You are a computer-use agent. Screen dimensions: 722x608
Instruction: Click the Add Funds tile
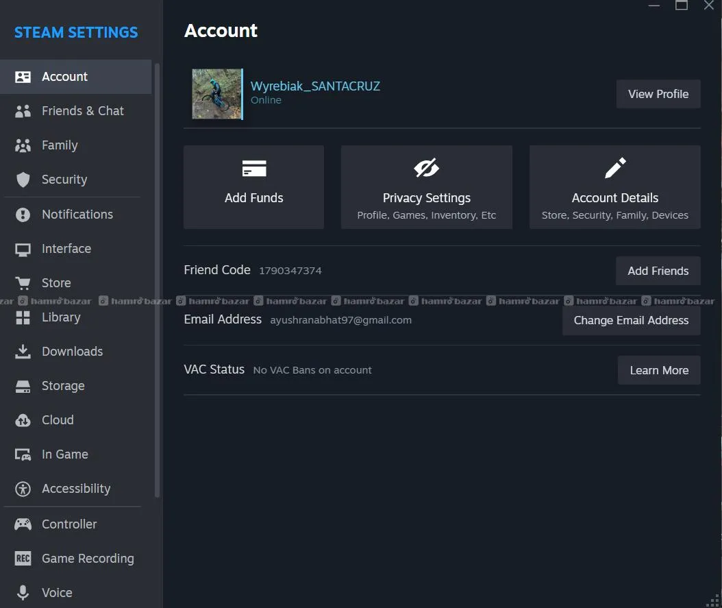tap(253, 187)
